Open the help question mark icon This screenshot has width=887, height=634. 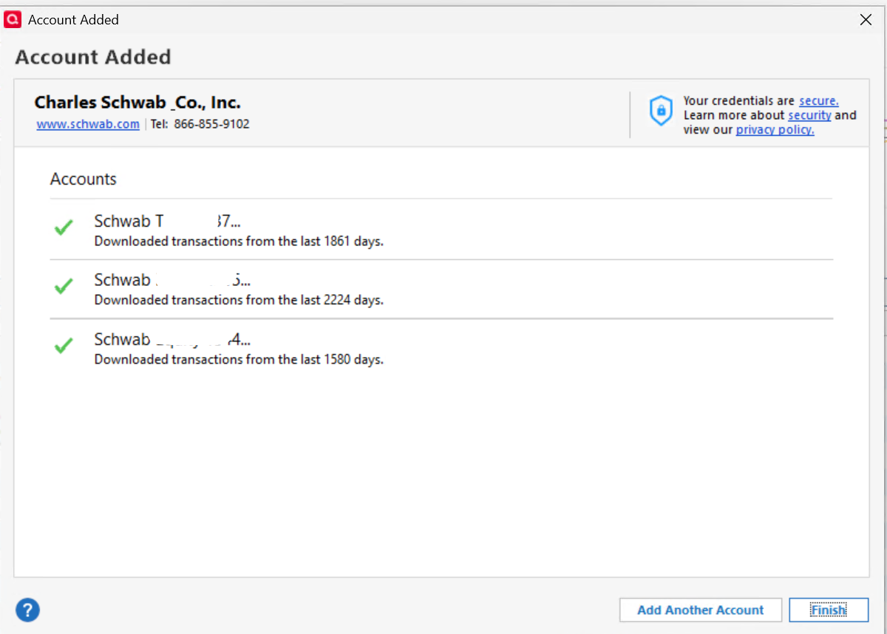(27, 610)
